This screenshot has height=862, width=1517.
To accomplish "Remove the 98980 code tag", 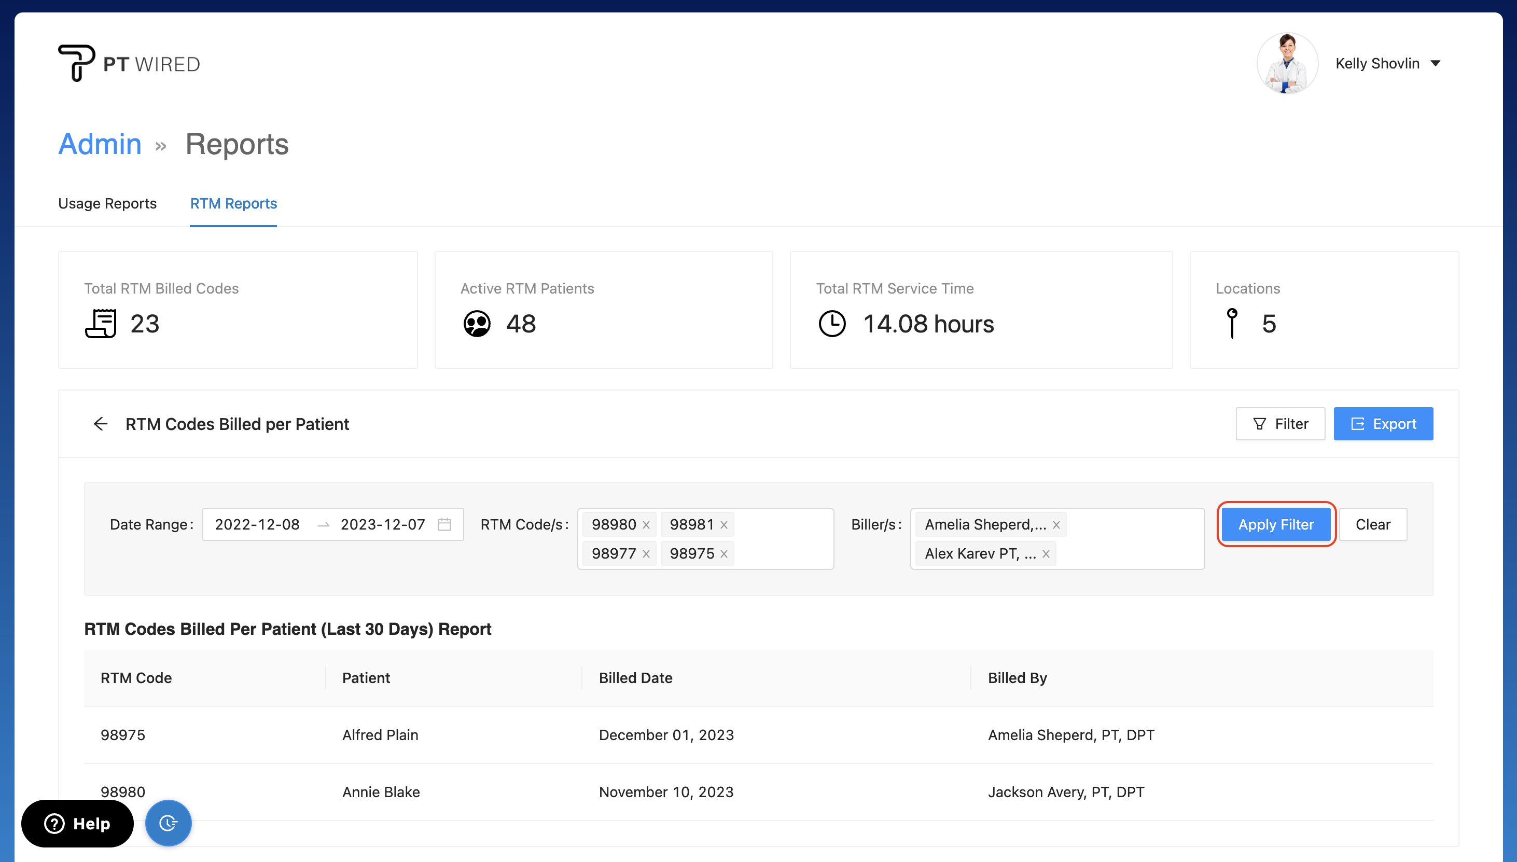I will point(646,525).
